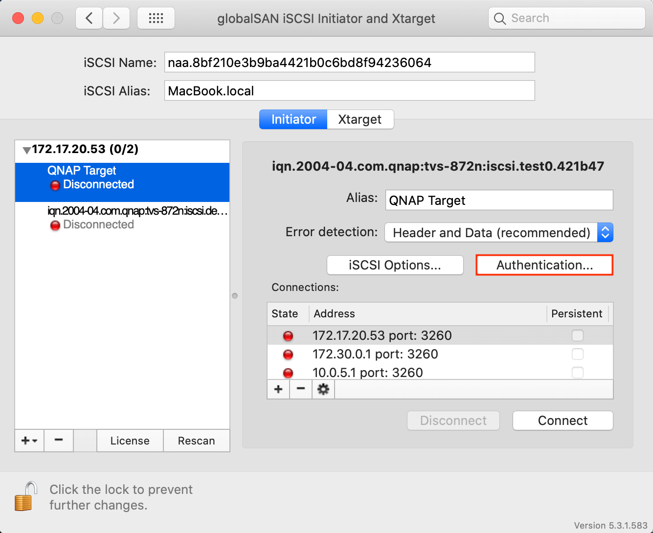This screenshot has height=533, width=653.
Task: Select the 10.0.5.1 port 3260 row
Action: [x=440, y=373]
